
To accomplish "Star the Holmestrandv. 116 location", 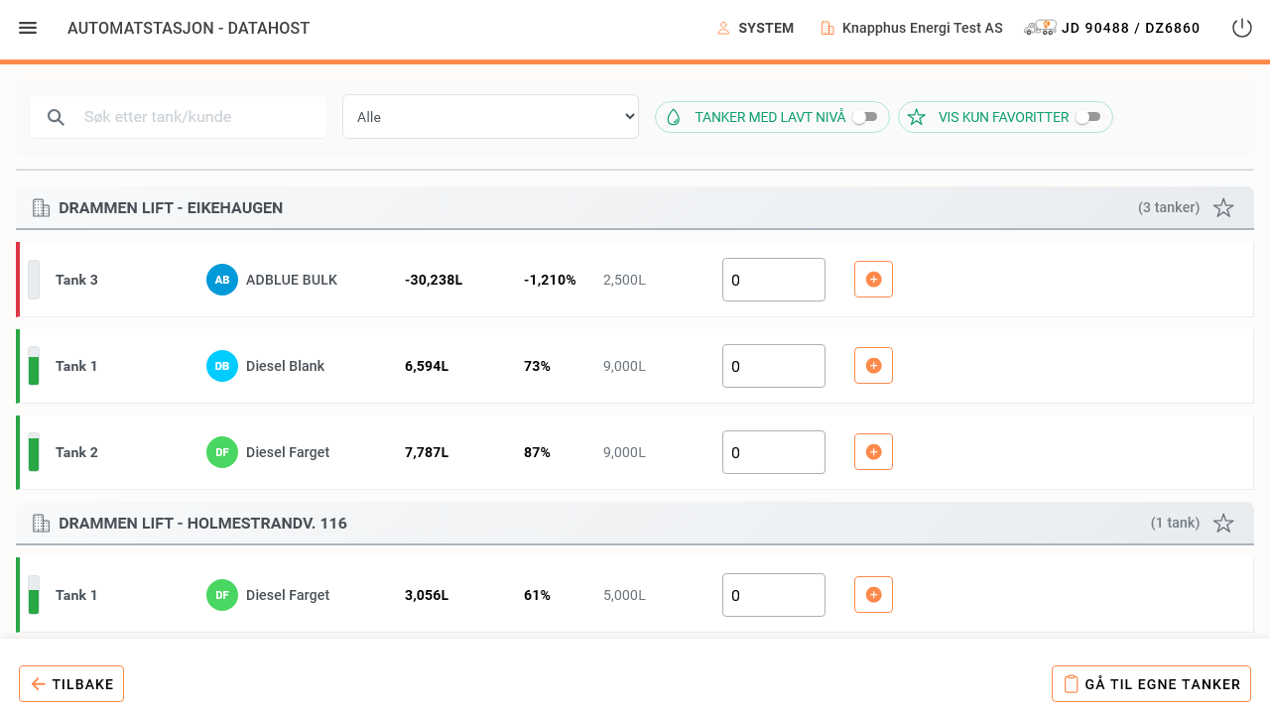I will click(x=1223, y=524).
